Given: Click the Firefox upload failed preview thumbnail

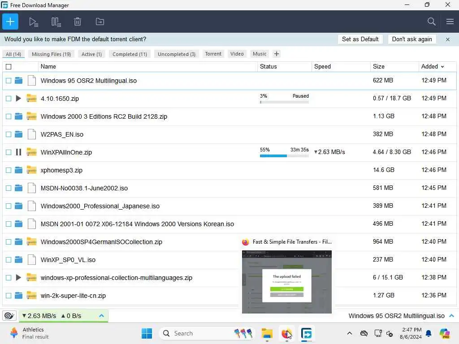Looking at the screenshot, I should point(287,282).
